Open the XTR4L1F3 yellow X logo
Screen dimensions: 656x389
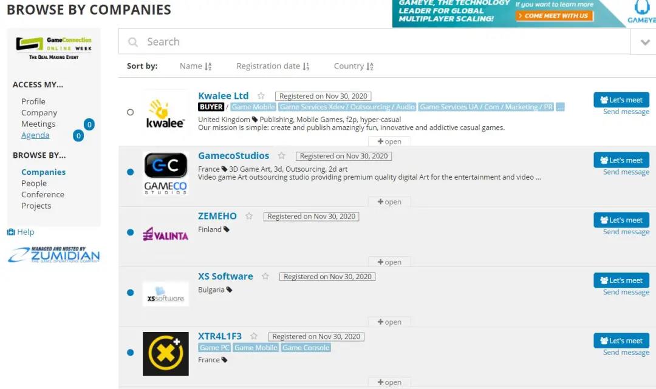[x=166, y=354]
